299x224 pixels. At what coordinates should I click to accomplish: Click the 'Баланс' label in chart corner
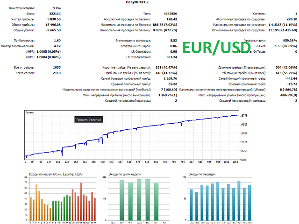pyautogui.click(x=29, y=112)
